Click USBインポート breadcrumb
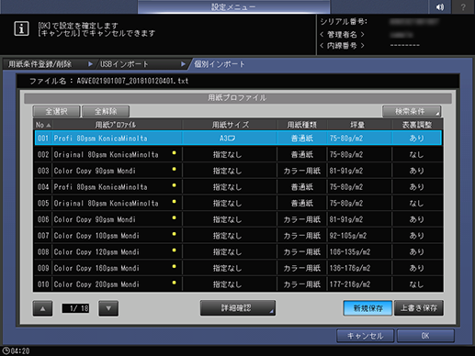 (x=124, y=64)
